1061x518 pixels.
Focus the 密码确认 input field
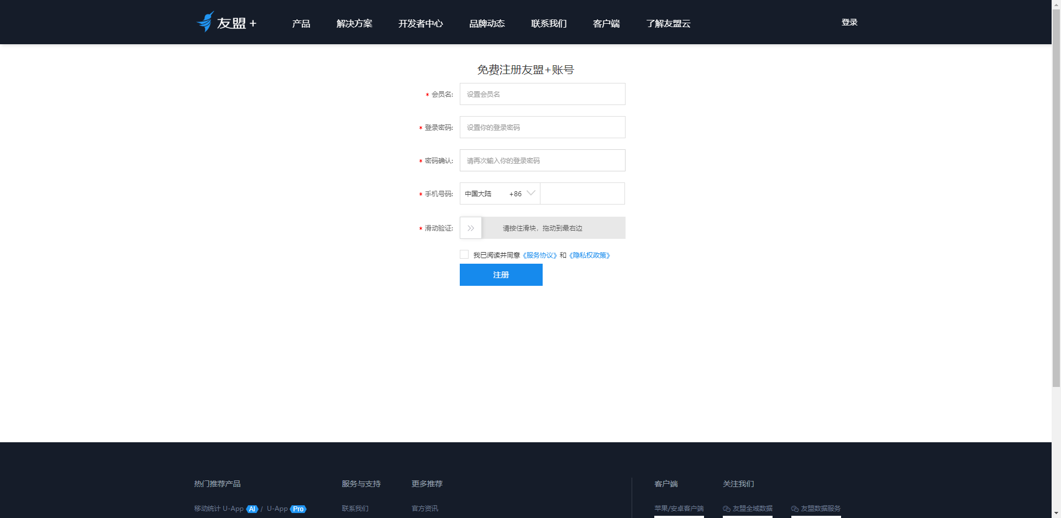[542, 160]
